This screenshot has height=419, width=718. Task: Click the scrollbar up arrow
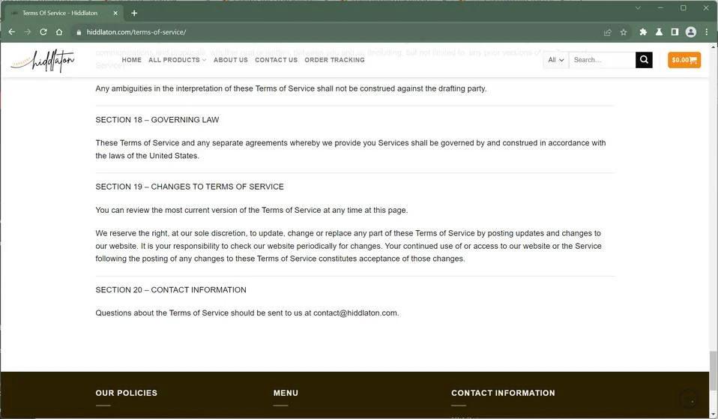[713, 46]
